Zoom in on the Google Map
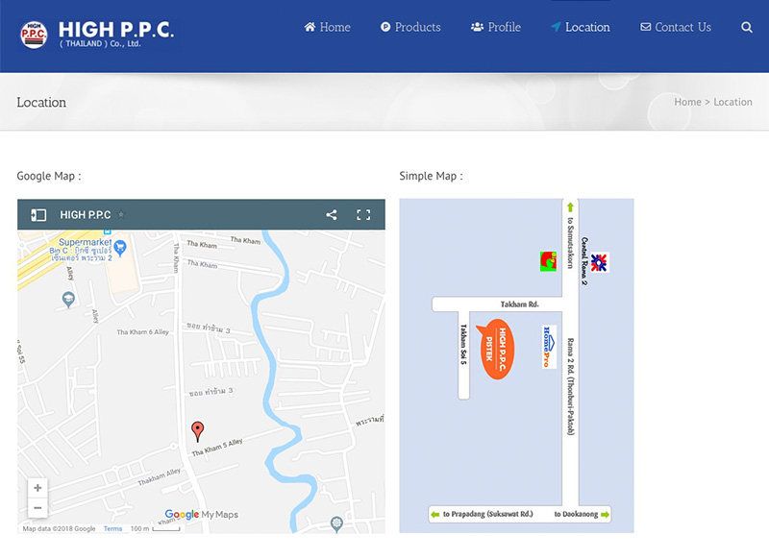The height and width of the screenshot is (559, 769). [37, 488]
